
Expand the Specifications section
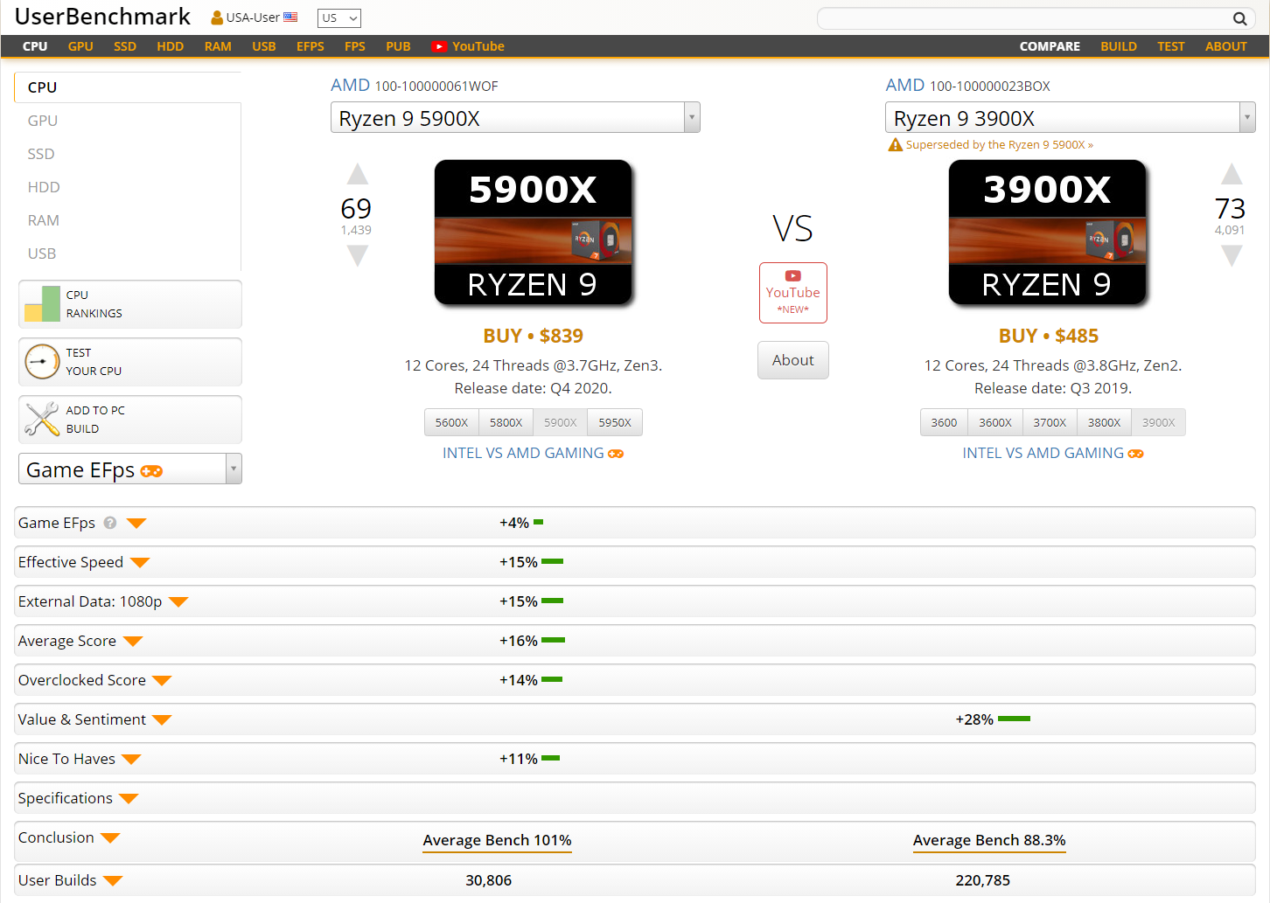tap(129, 798)
